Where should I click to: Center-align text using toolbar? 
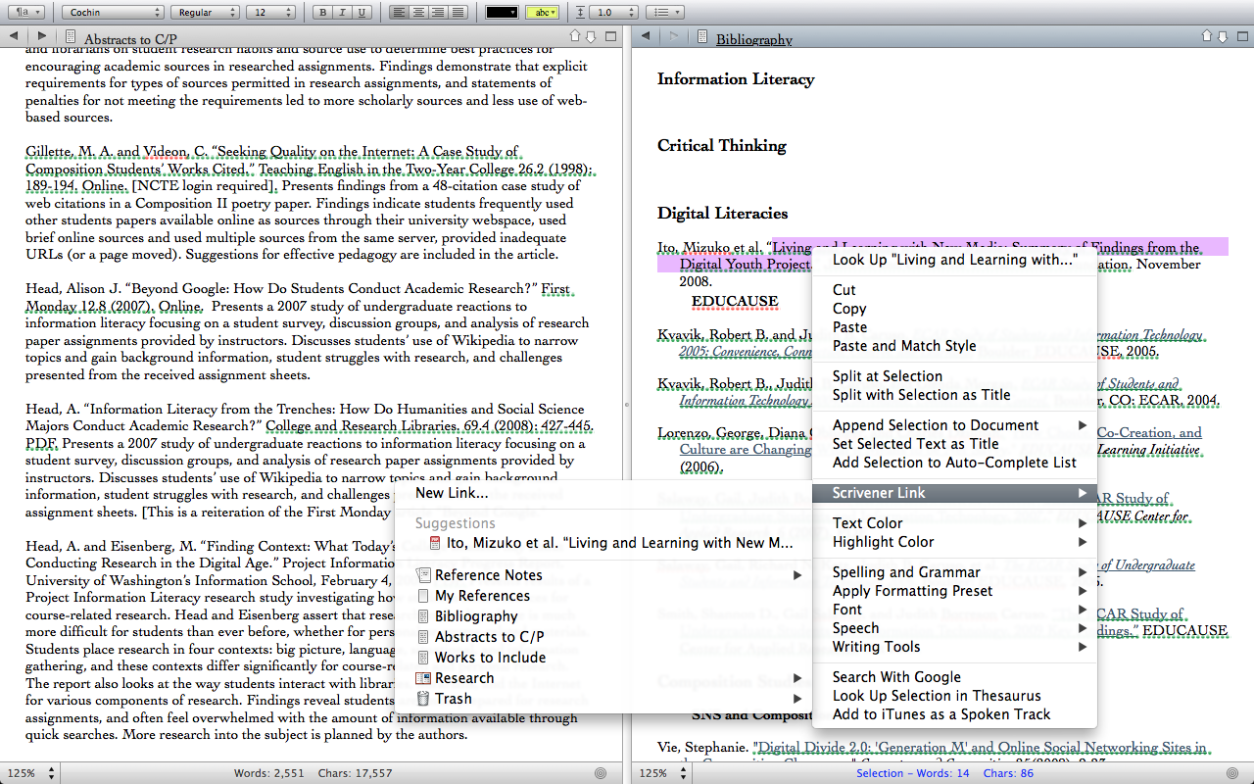point(418,13)
